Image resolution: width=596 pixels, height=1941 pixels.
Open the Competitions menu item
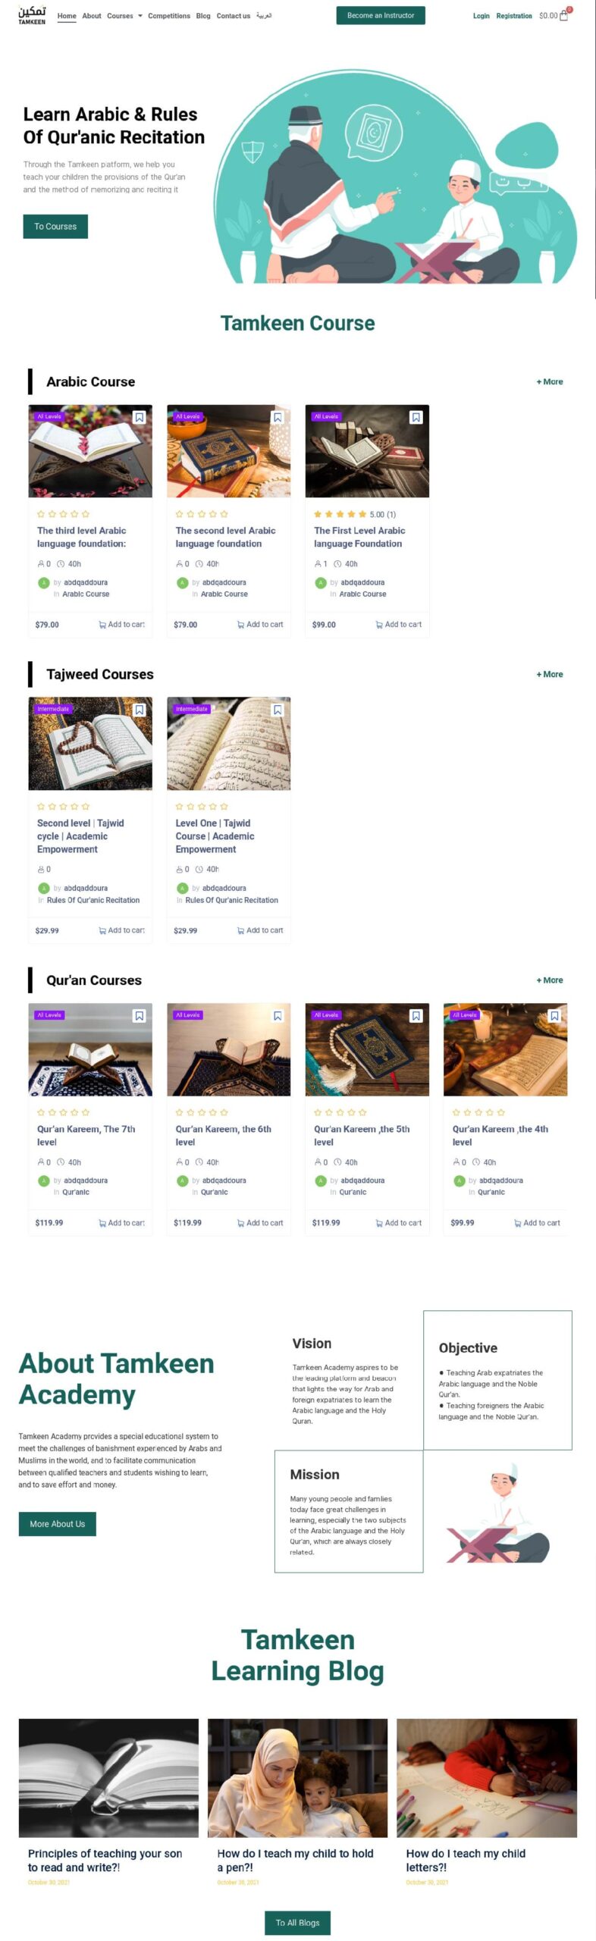tap(169, 15)
